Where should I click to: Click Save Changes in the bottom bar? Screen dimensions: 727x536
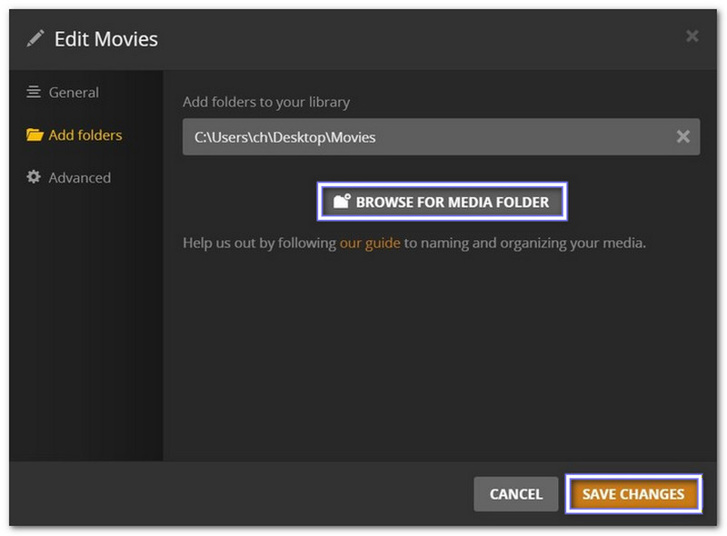pos(636,494)
